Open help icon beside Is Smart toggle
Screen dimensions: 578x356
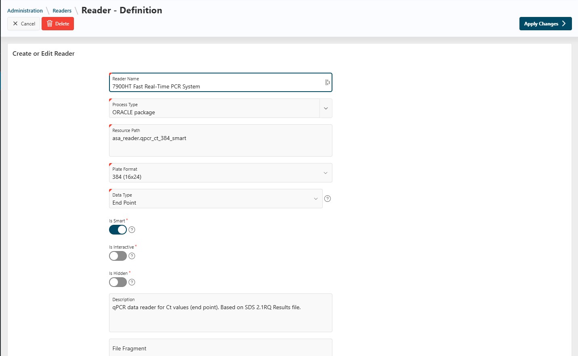click(x=132, y=230)
